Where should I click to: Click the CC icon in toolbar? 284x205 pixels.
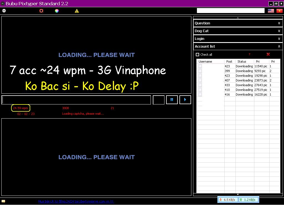pyautogui.click(x=4, y=11)
